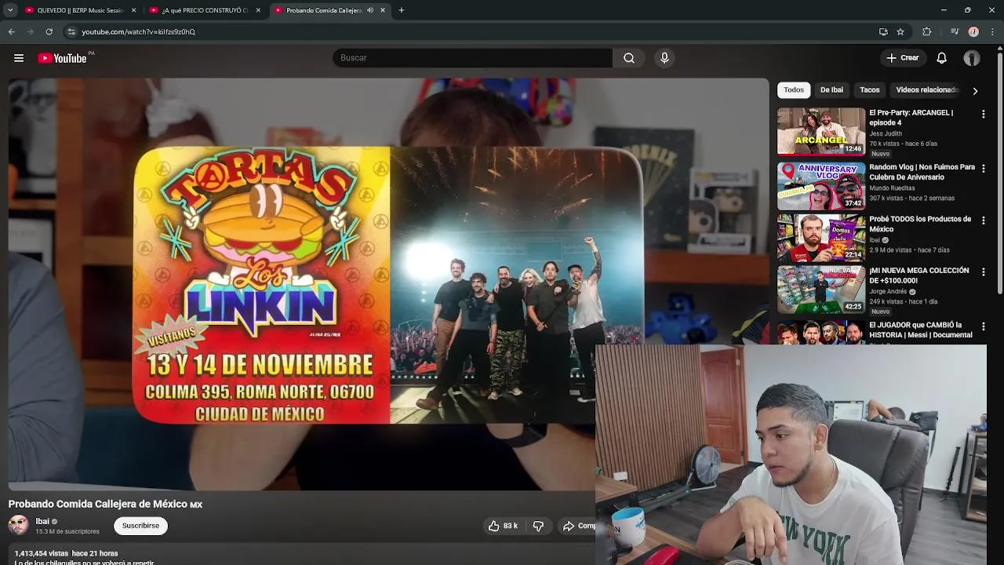Like the video with 83 k thumbs up

click(x=503, y=526)
